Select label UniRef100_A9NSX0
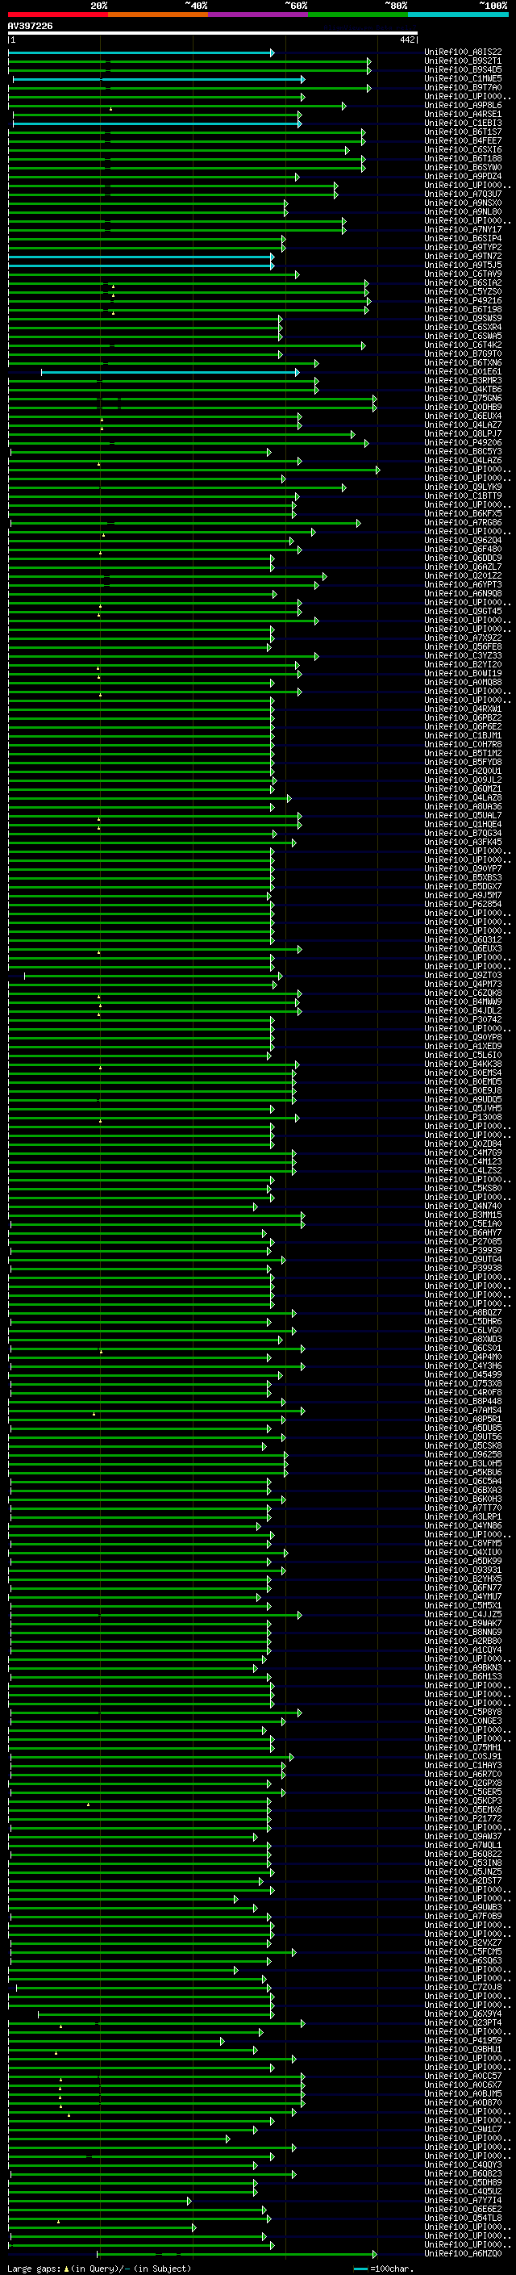 463,203
